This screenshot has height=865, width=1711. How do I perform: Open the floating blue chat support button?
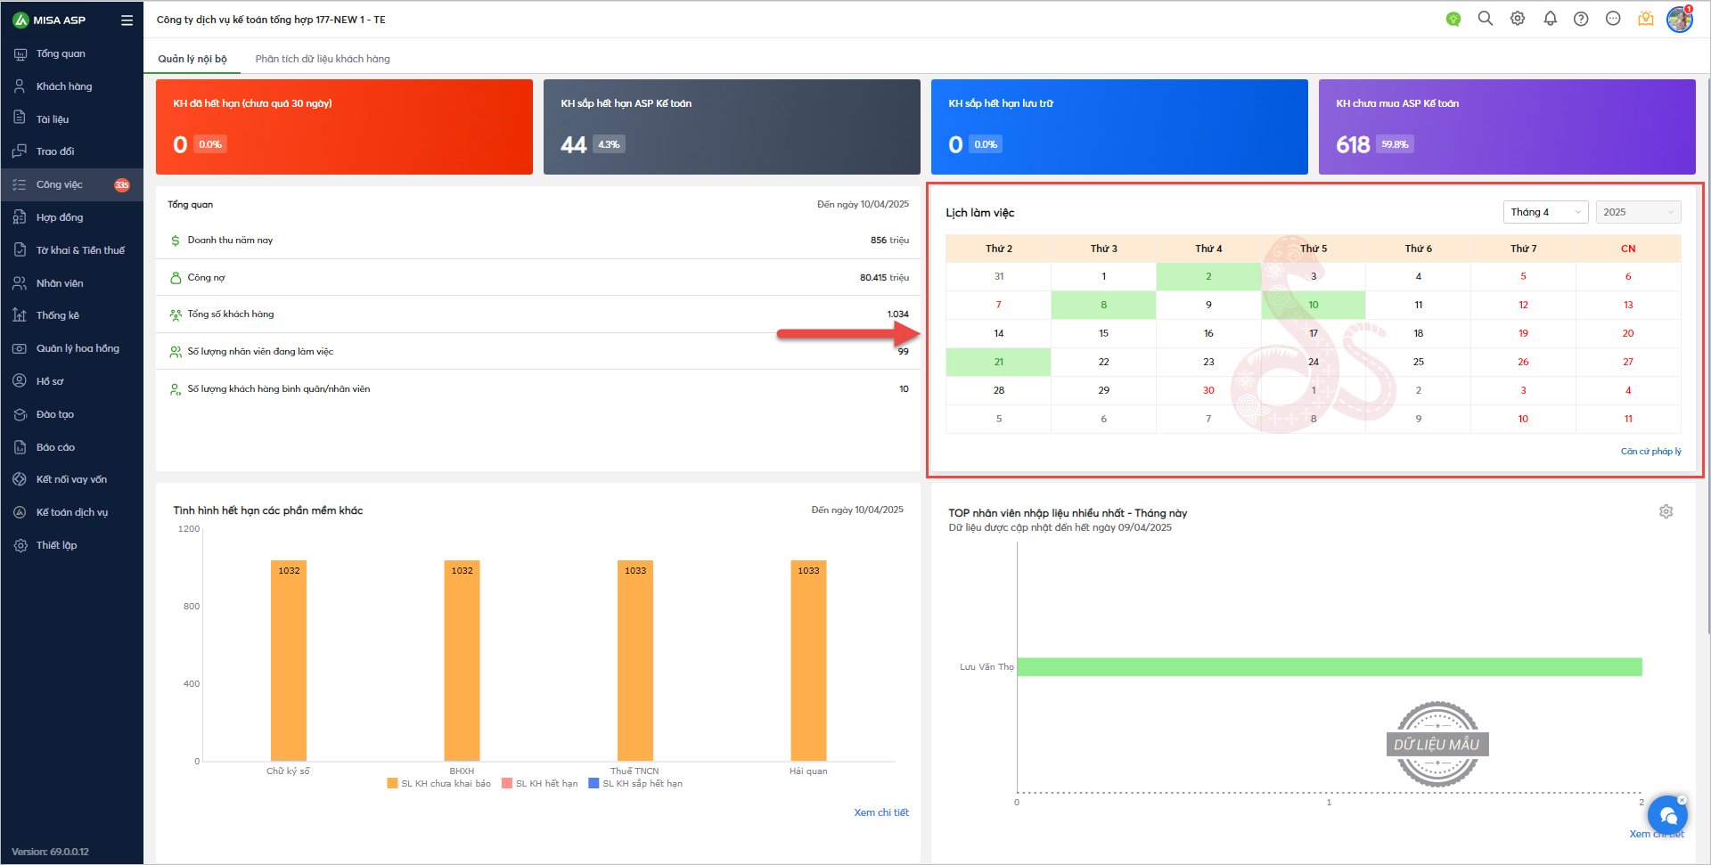(x=1667, y=814)
